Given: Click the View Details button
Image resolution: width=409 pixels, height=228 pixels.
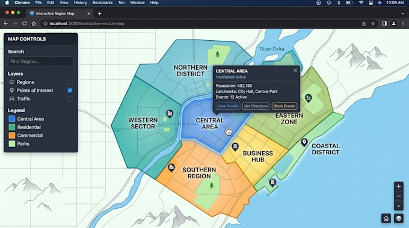Looking at the screenshot, I should click(x=228, y=106).
